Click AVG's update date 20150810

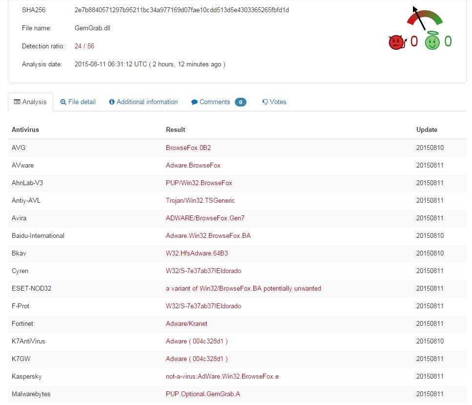(x=430, y=148)
